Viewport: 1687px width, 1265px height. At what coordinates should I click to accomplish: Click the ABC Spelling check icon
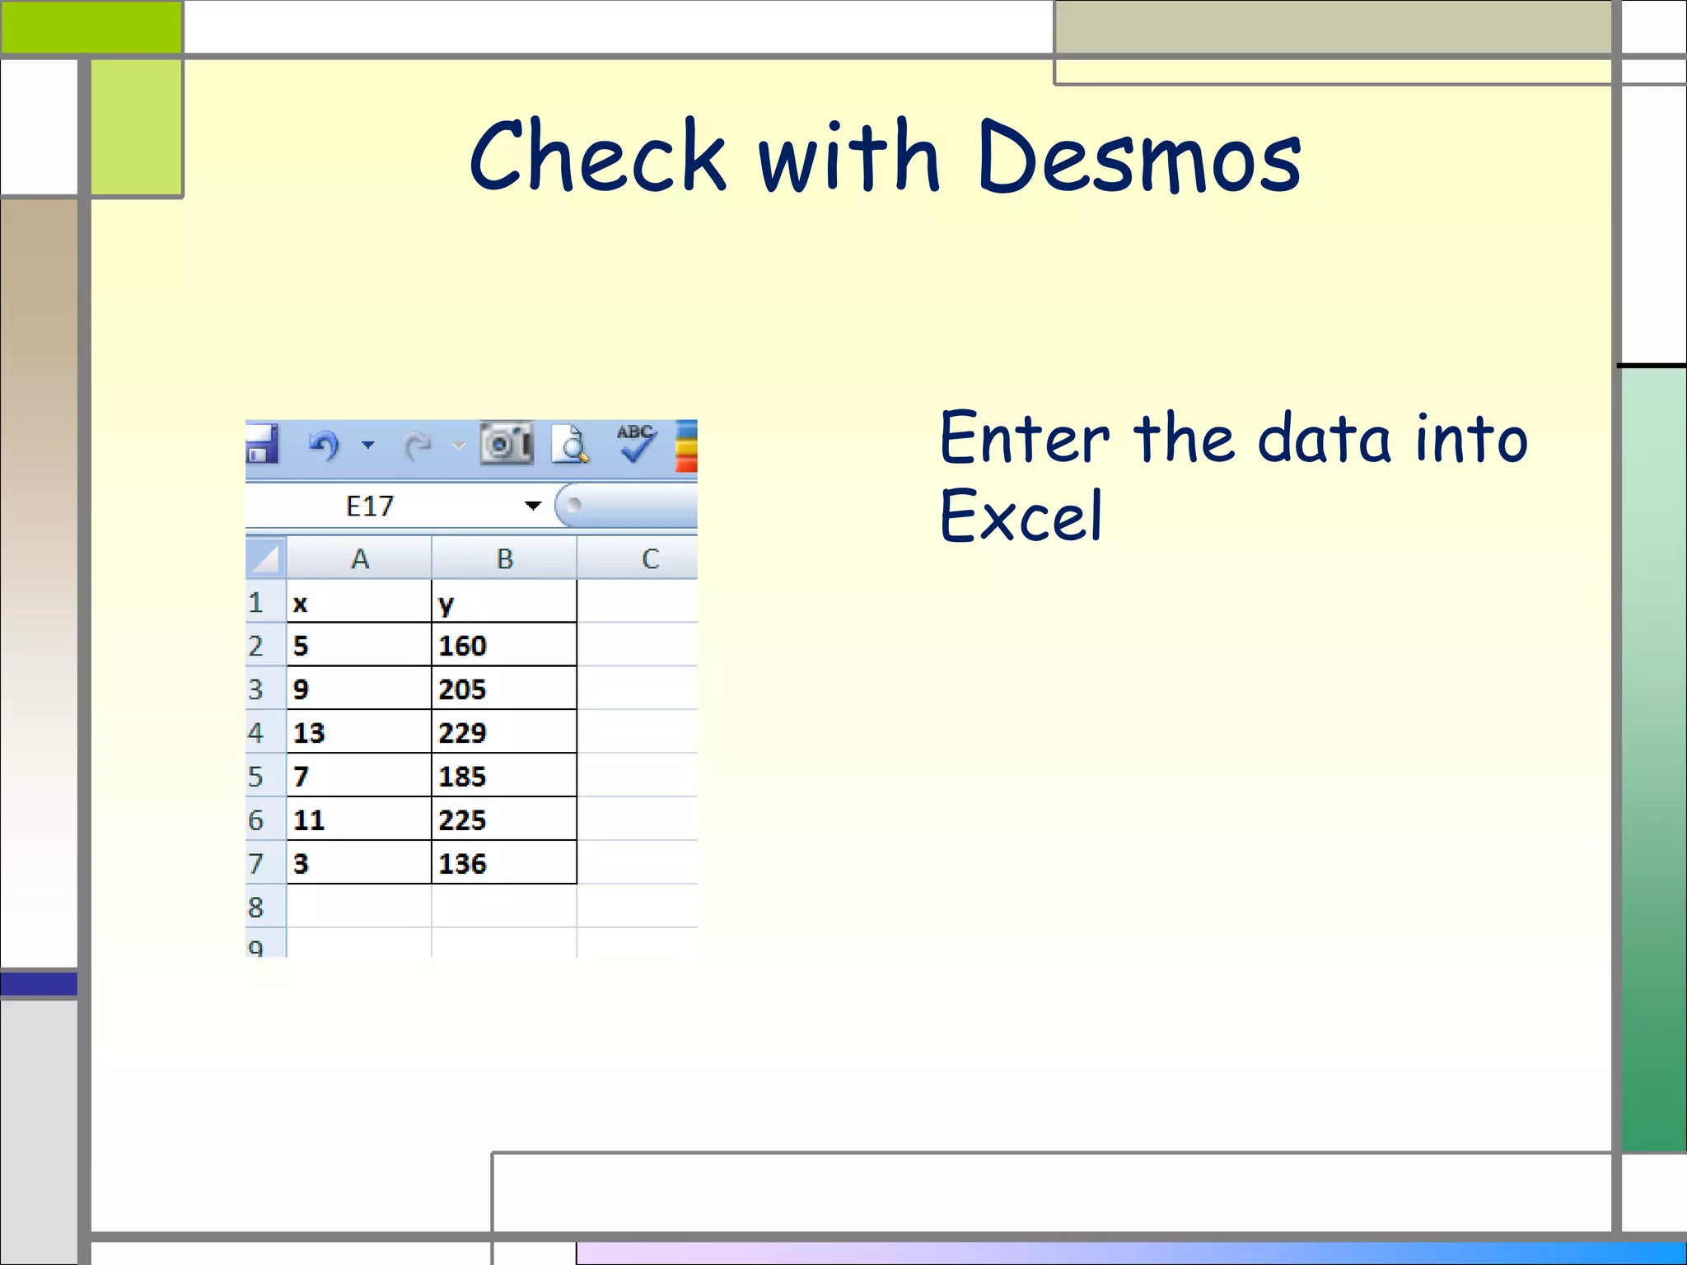click(635, 444)
